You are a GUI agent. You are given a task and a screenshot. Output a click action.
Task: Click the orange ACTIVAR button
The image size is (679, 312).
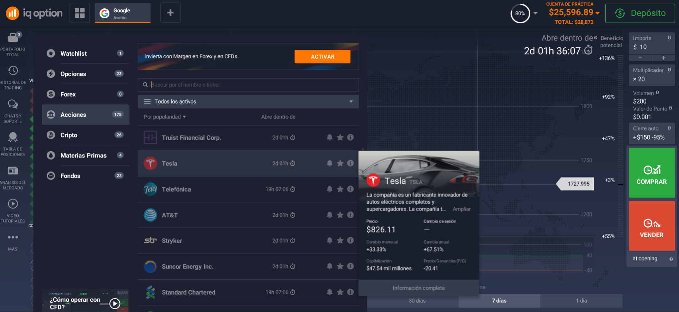[x=323, y=57]
